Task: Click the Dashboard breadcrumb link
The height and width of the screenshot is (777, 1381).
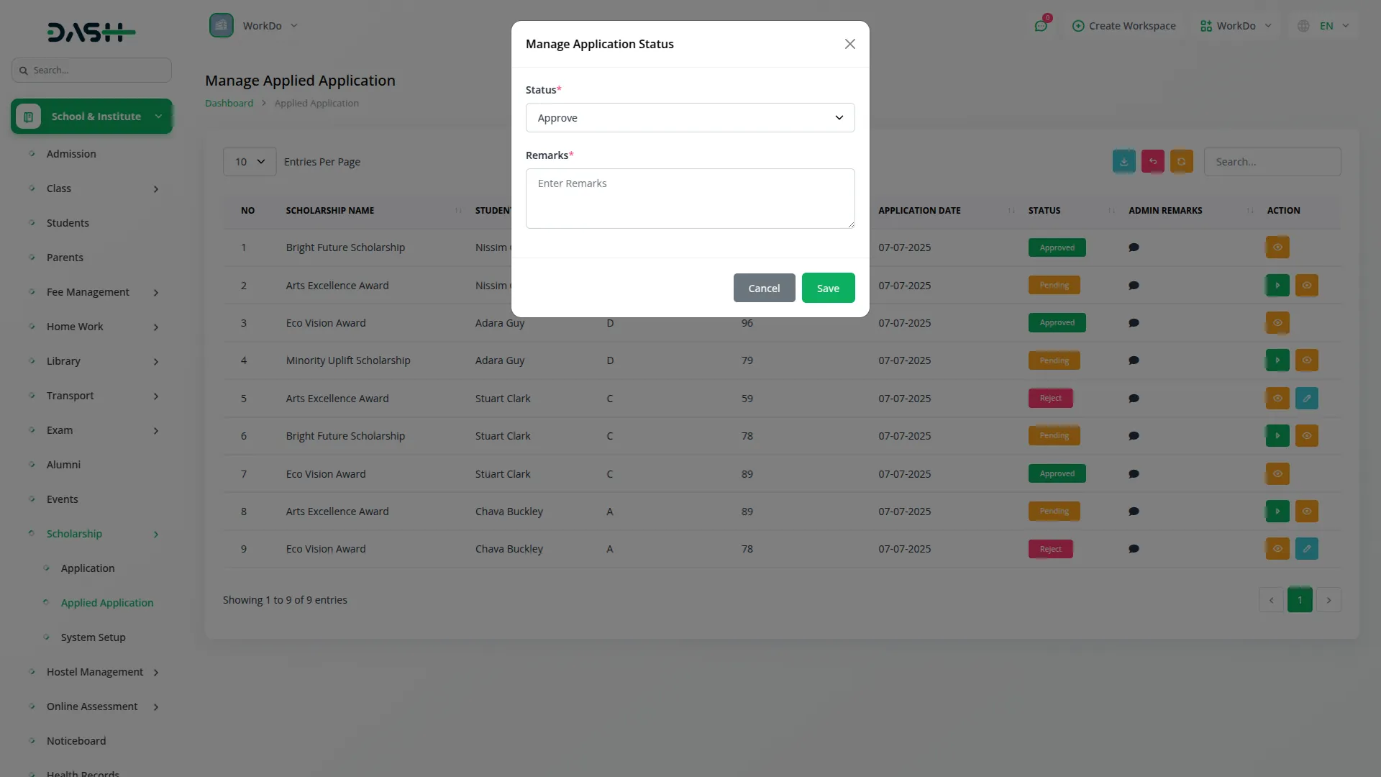Action: 229,103
